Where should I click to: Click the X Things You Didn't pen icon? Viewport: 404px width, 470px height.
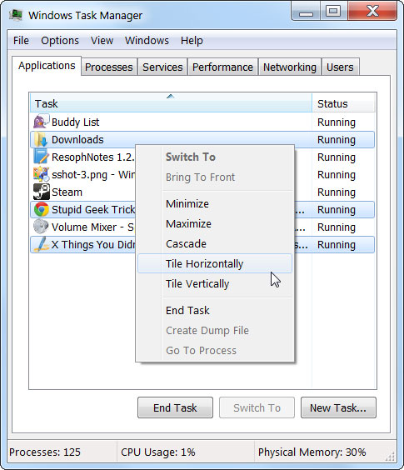click(41, 244)
